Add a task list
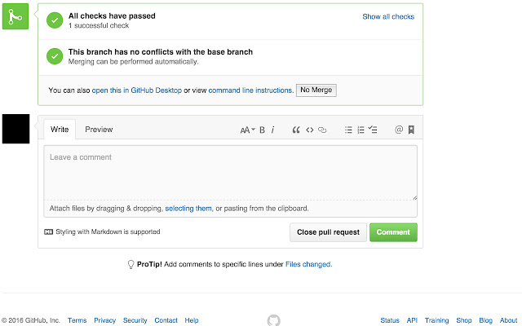 (x=373, y=130)
